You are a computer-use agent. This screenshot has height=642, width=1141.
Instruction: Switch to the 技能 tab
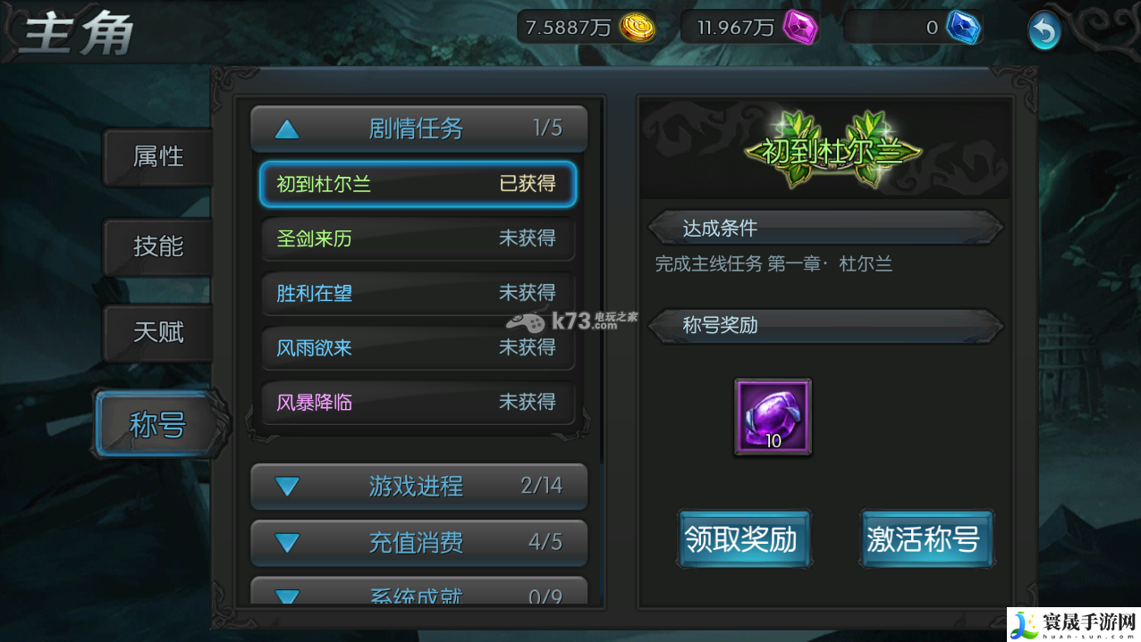[x=157, y=246]
